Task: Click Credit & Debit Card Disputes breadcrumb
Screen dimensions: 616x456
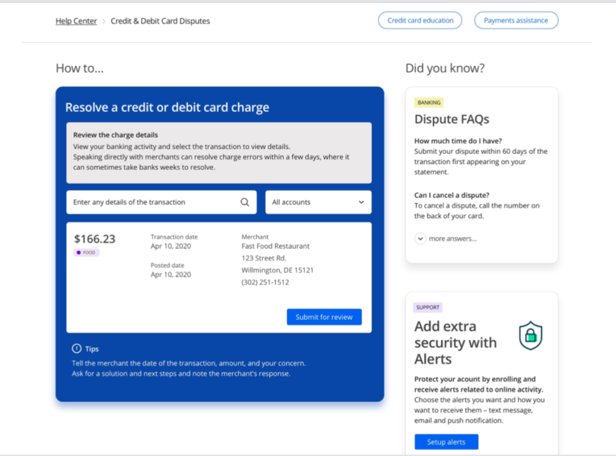Action: [160, 21]
